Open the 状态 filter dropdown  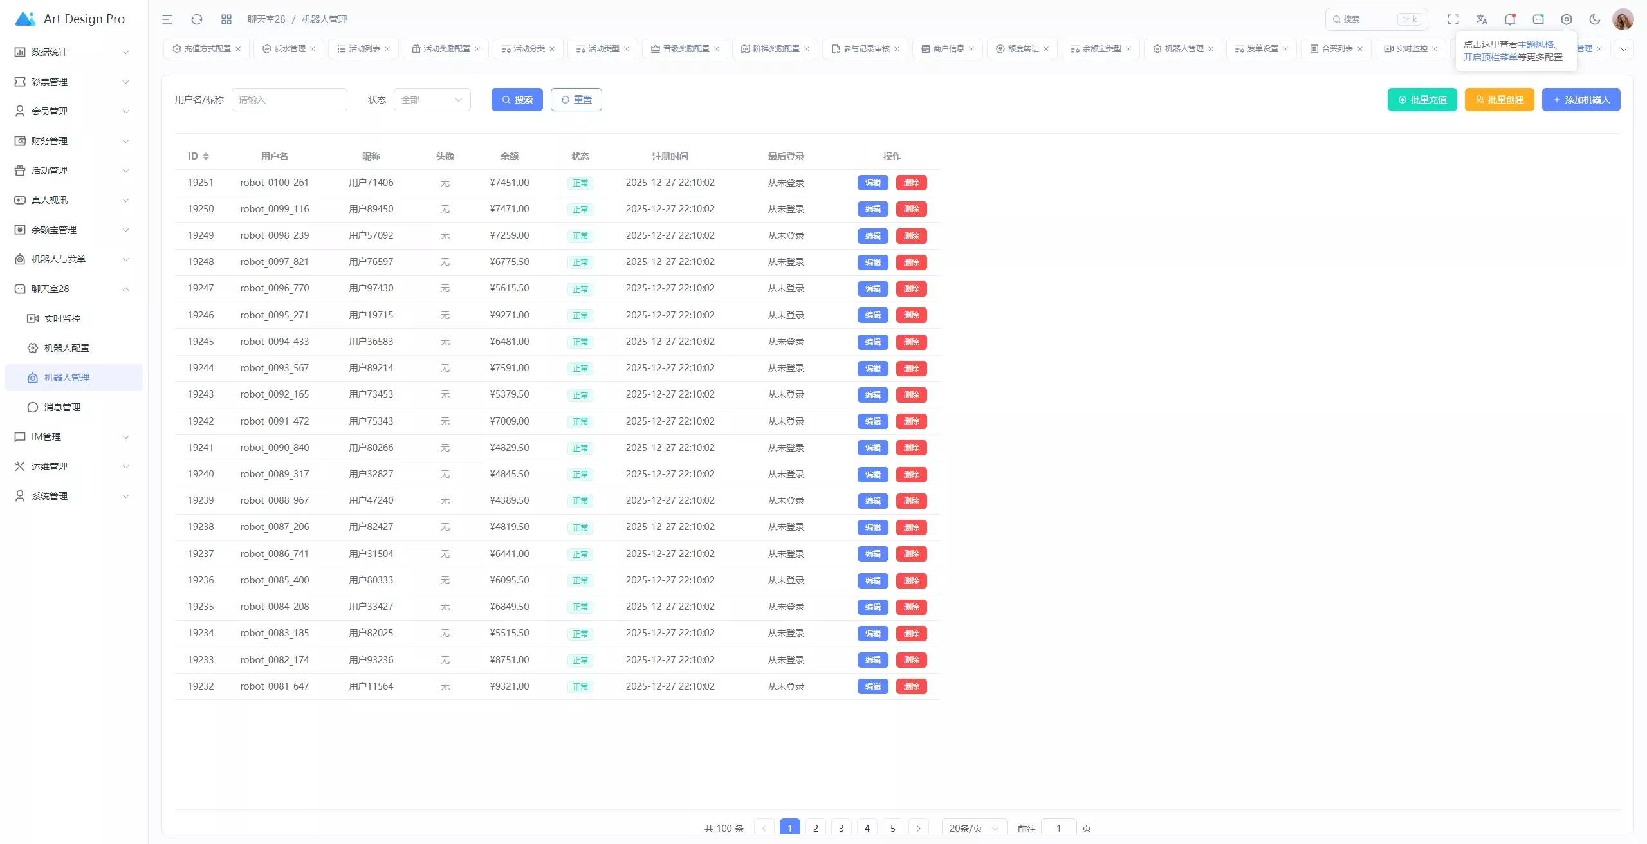tap(432, 100)
